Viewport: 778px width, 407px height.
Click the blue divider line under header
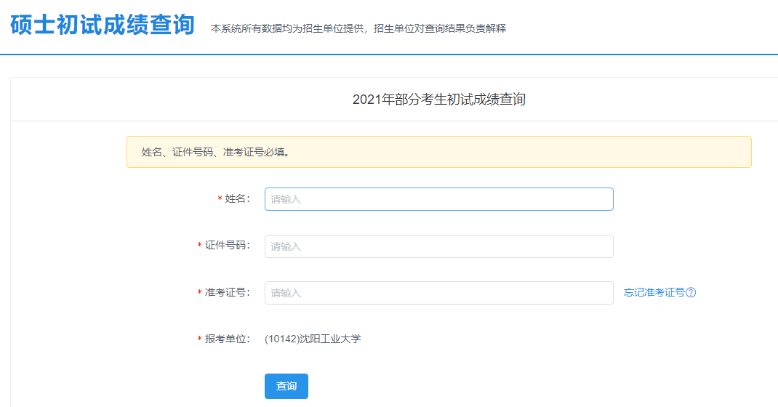[x=389, y=55]
